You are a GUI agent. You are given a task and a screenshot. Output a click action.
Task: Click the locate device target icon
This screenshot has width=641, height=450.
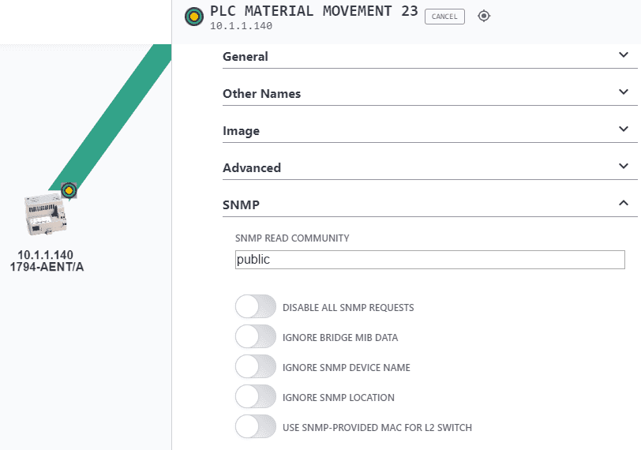click(x=484, y=17)
